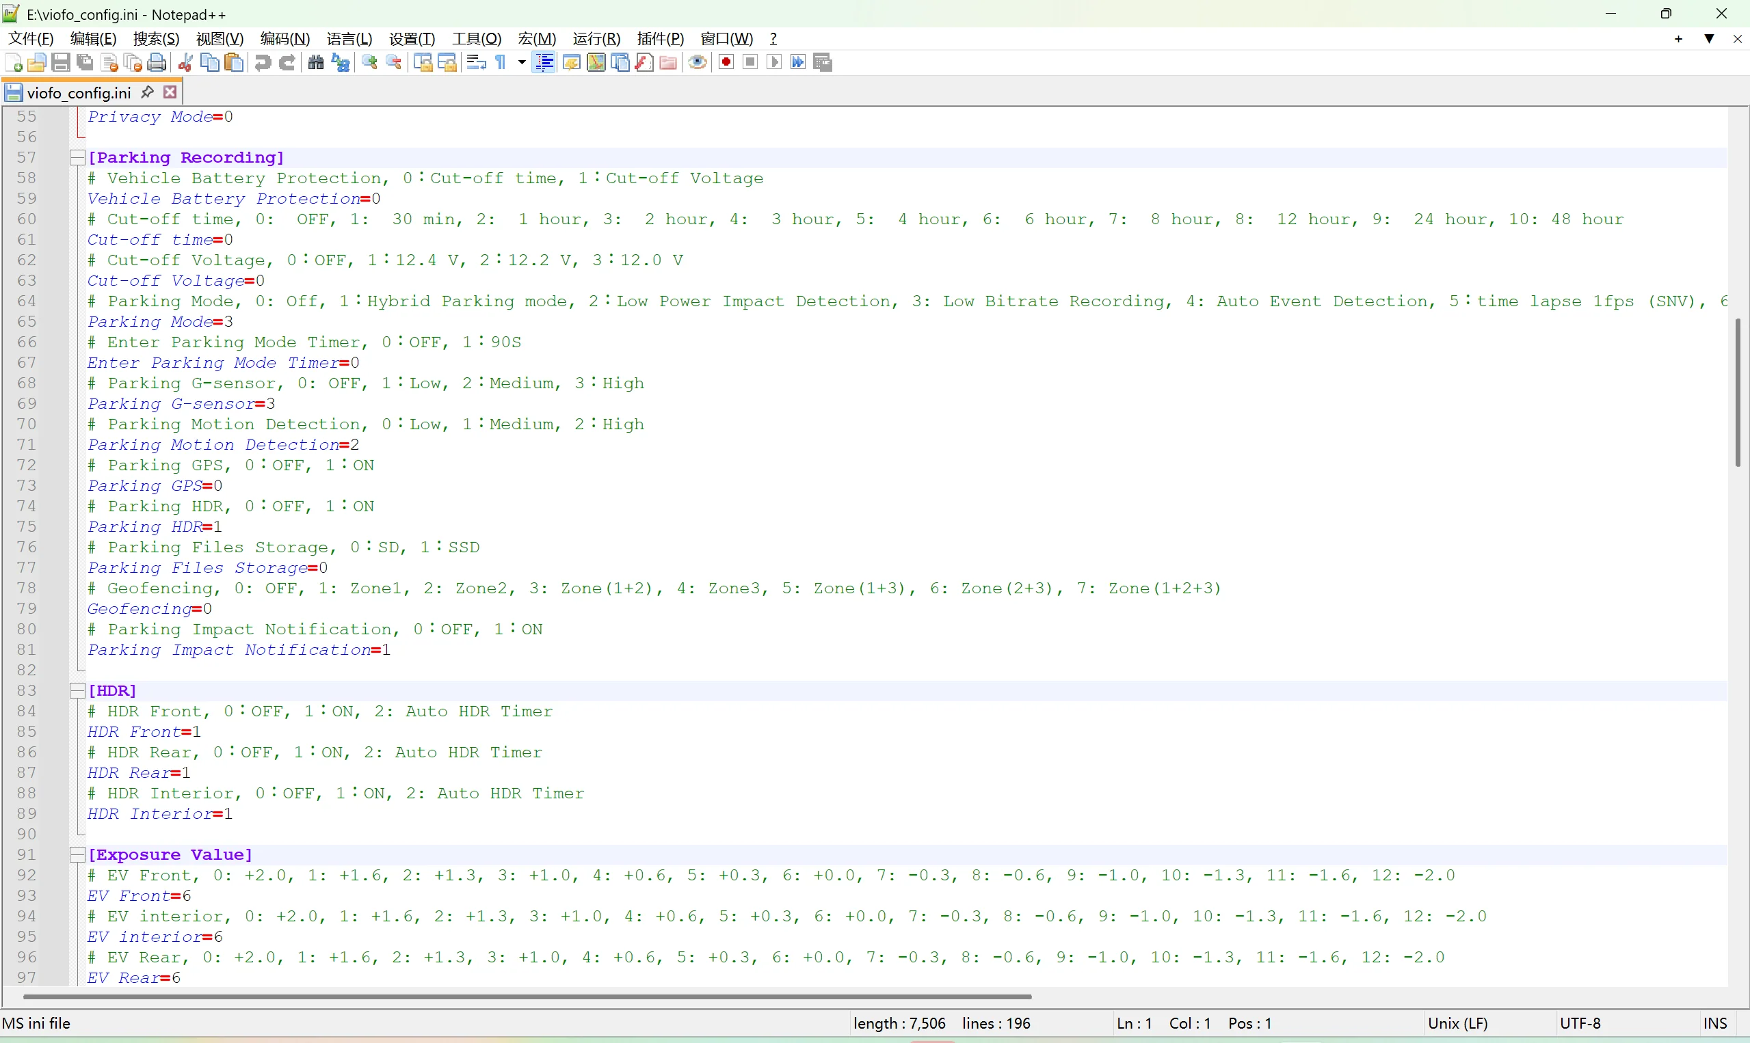This screenshot has height=1043, width=1750.
Task: Create a new tab with the plus button
Action: (1678, 39)
